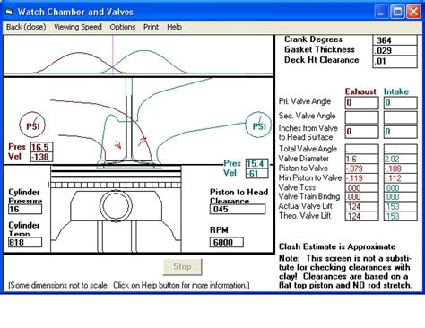The height and width of the screenshot is (328, 425).
Task: Click the intake flow arrow near valve
Action: [143, 141]
